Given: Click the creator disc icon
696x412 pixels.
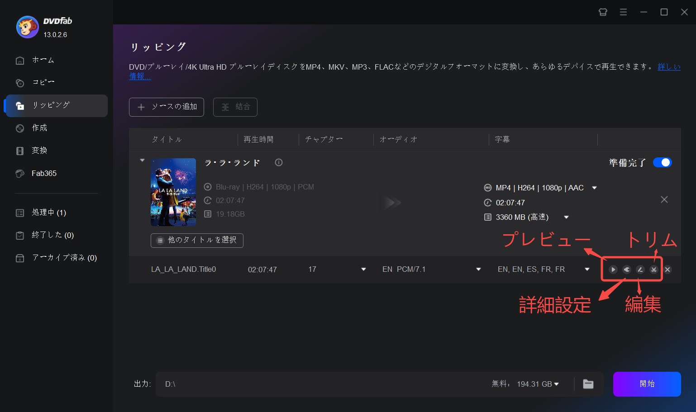Looking at the screenshot, I should pyautogui.click(x=20, y=128).
